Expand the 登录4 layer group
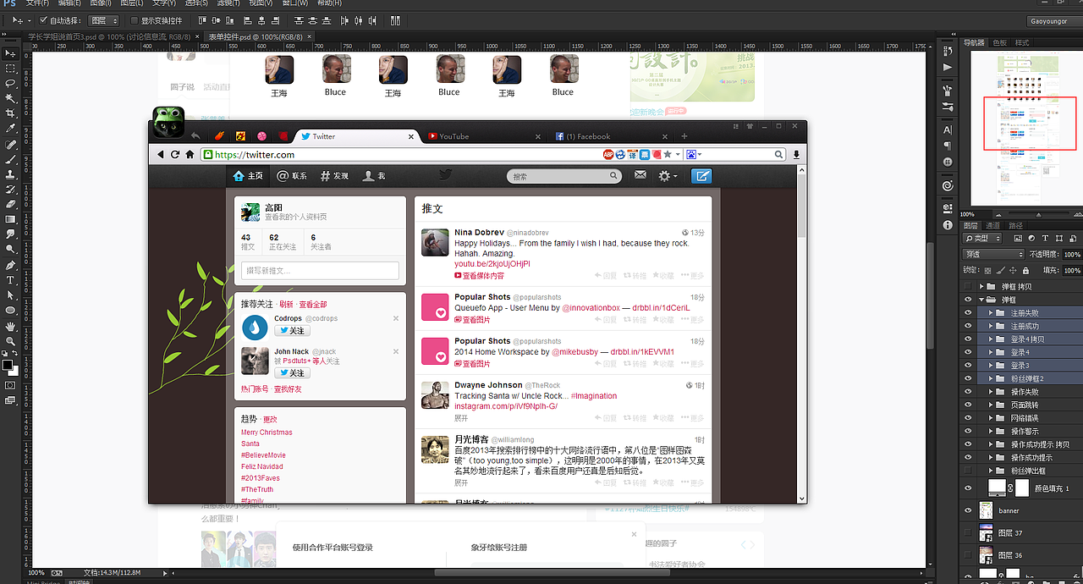The image size is (1083, 584). 992,352
